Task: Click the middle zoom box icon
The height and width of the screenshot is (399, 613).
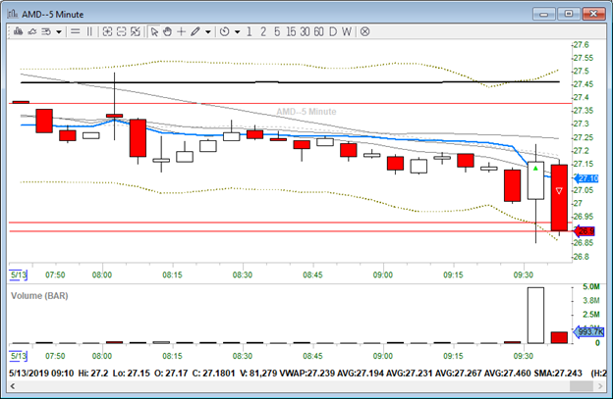Action: tap(121, 31)
